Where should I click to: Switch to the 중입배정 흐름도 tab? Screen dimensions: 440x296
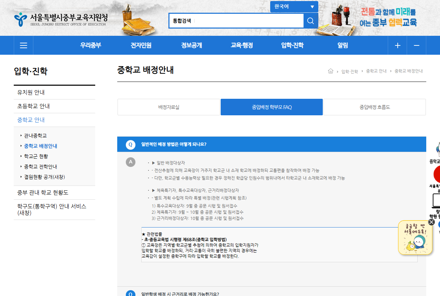pos(375,107)
